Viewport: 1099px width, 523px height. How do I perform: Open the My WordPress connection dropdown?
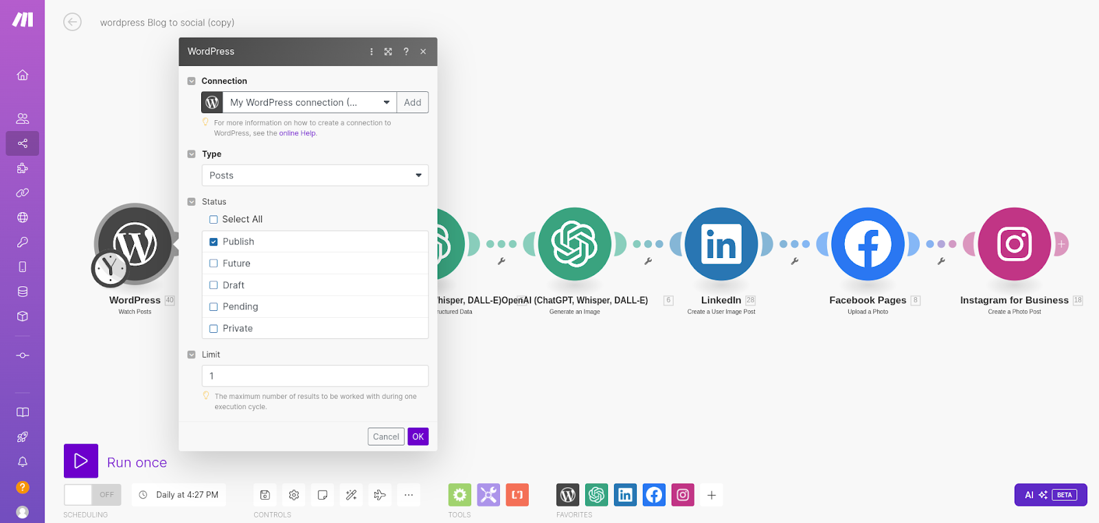310,102
